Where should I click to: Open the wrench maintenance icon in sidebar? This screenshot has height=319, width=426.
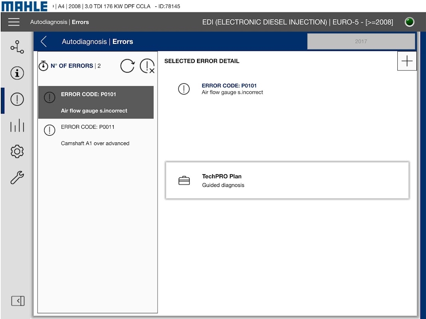click(x=17, y=177)
